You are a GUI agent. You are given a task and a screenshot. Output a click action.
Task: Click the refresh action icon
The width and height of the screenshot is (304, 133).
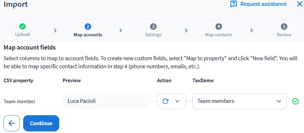(165, 101)
